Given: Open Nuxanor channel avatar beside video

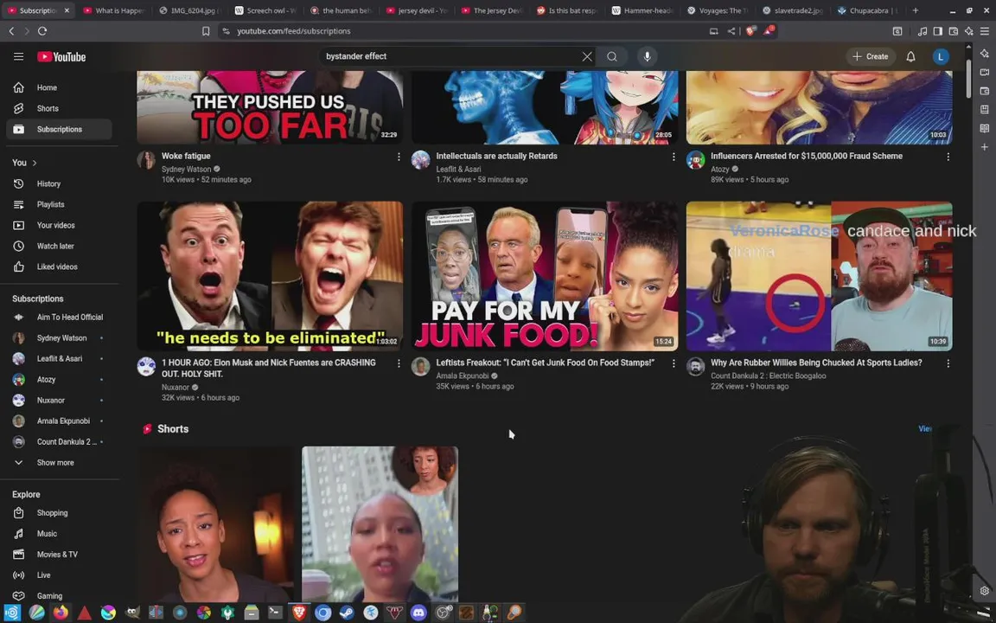Looking at the screenshot, I should coord(146,367).
